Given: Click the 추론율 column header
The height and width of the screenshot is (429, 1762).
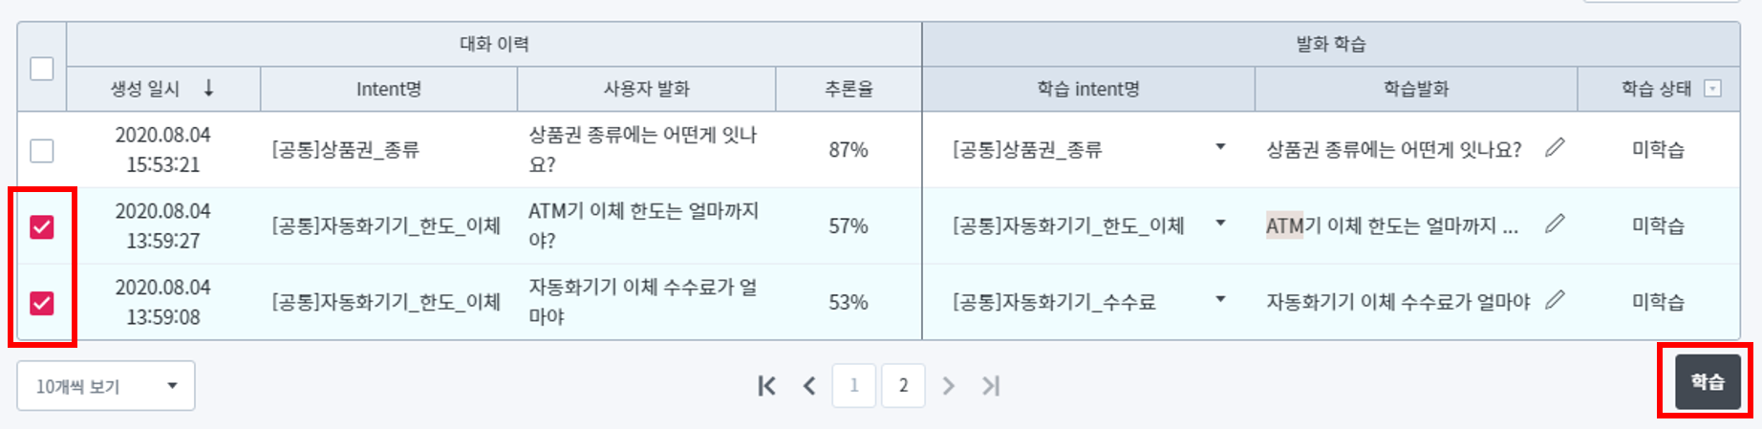Looking at the screenshot, I should tap(849, 89).
